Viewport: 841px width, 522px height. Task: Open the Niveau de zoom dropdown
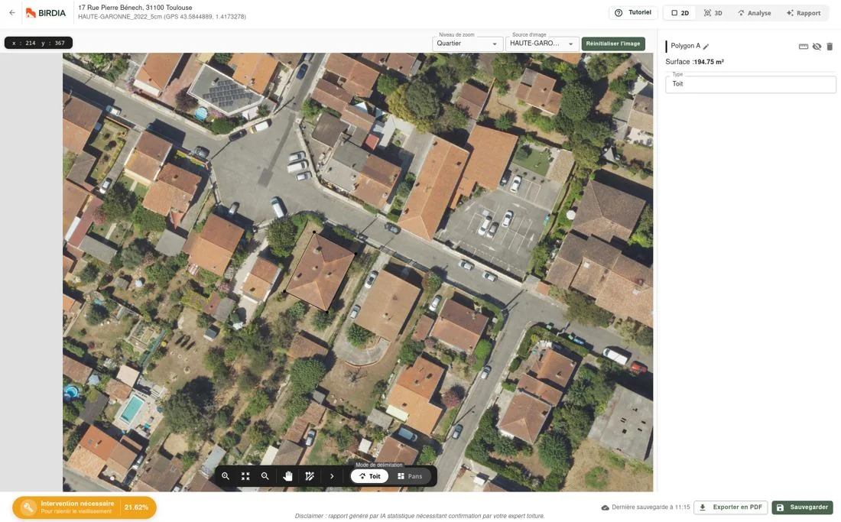pyautogui.click(x=467, y=44)
